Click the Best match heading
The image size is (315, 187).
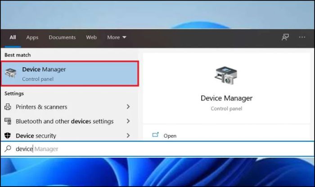click(x=18, y=55)
